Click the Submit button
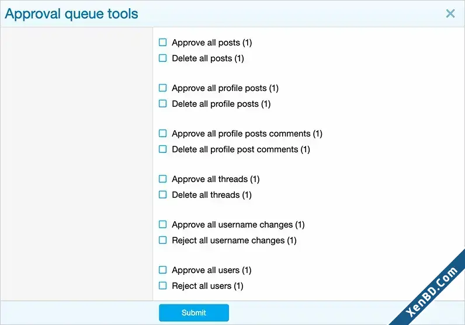Viewport: 465px width, 325px height. (x=194, y=313)
